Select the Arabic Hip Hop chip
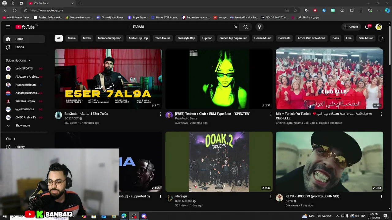This screenshot has width=392, height=220. click(138, 38)
